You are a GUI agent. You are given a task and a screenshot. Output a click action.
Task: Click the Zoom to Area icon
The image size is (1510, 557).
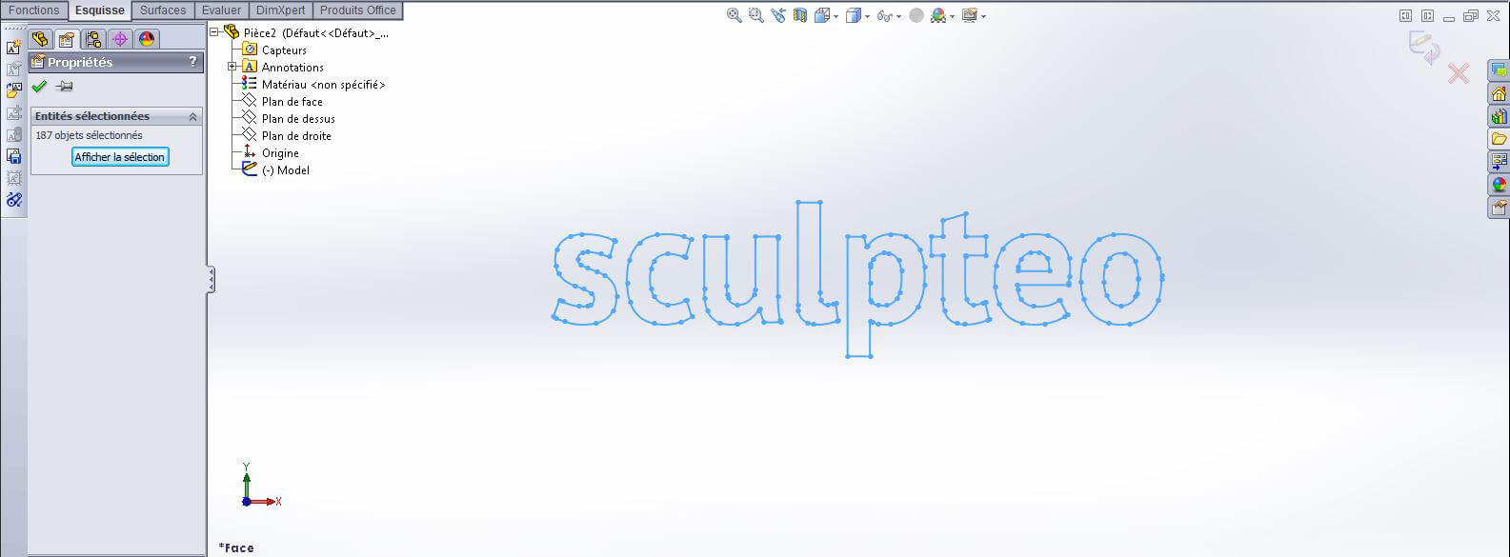(755, 15)
